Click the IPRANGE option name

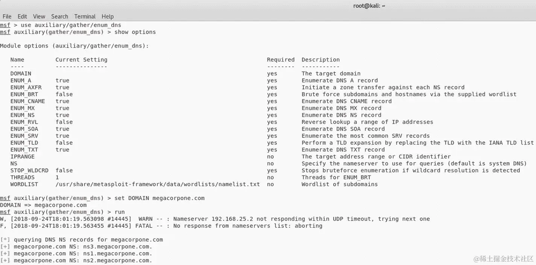(23, 157)
